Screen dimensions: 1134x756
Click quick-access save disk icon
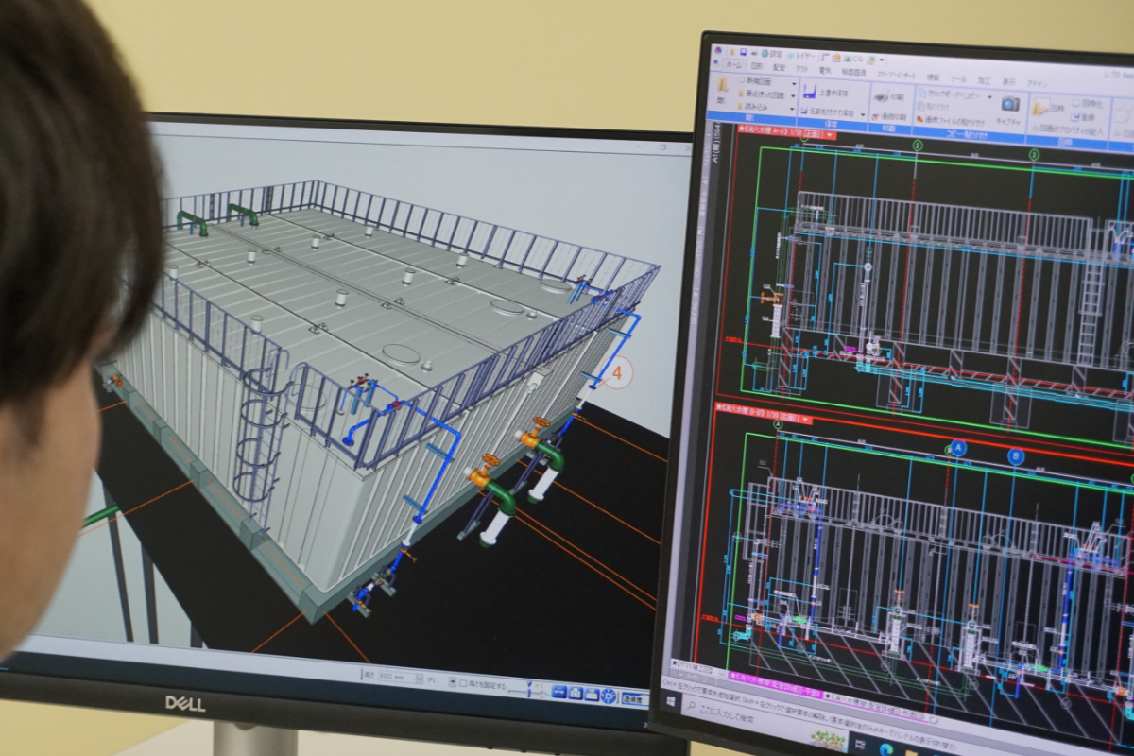743,52
